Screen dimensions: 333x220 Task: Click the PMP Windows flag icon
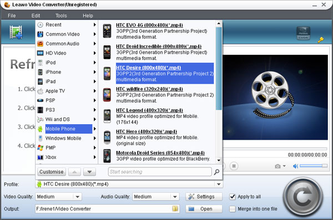(x=40, y=147)
